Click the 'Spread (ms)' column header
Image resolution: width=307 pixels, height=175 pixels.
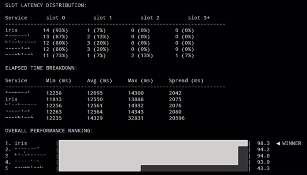(x=186, y=81)
